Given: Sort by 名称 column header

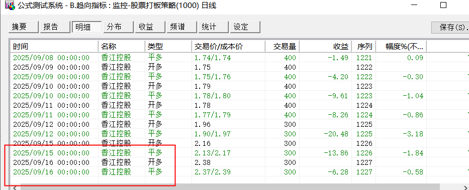Looking at the screenshot, I should click(122, 46).
